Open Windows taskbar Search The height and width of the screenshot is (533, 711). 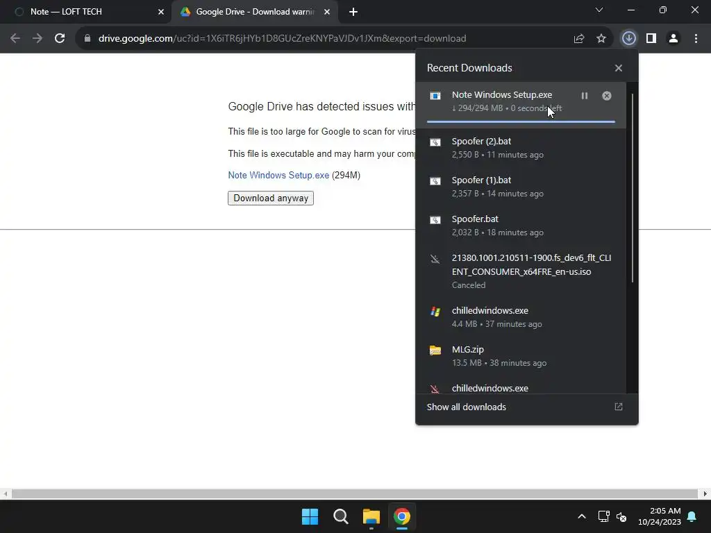tap(340, 516)
